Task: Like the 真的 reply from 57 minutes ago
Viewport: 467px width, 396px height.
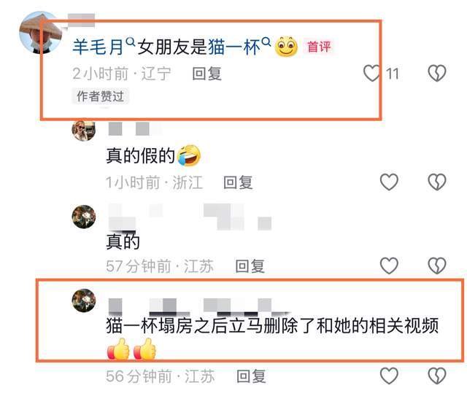Action: pos(389,266)
